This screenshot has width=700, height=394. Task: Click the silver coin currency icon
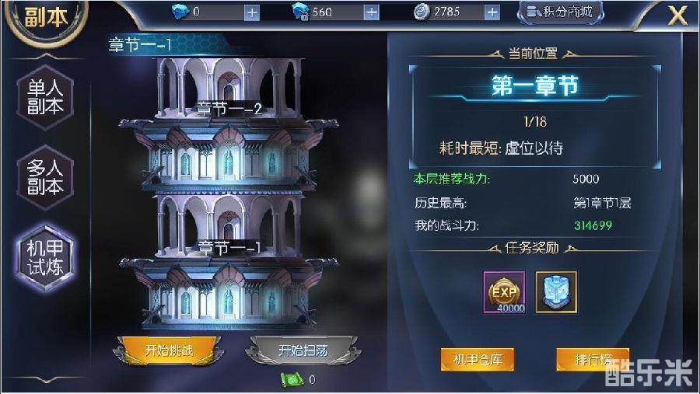421,12
